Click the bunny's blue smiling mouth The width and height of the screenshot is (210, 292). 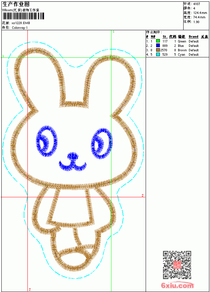click(x=73, y=166)
